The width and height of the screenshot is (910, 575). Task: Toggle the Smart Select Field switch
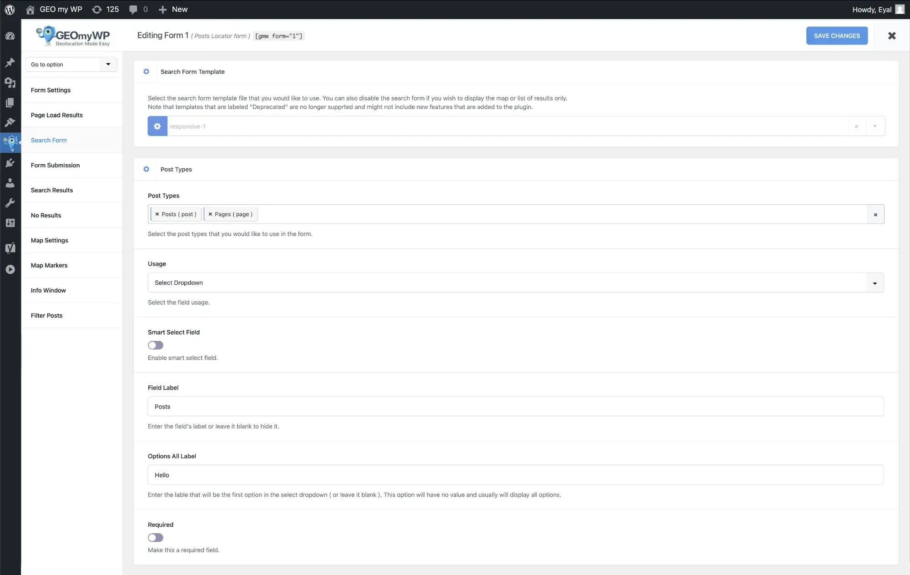[x=155, y=345]
